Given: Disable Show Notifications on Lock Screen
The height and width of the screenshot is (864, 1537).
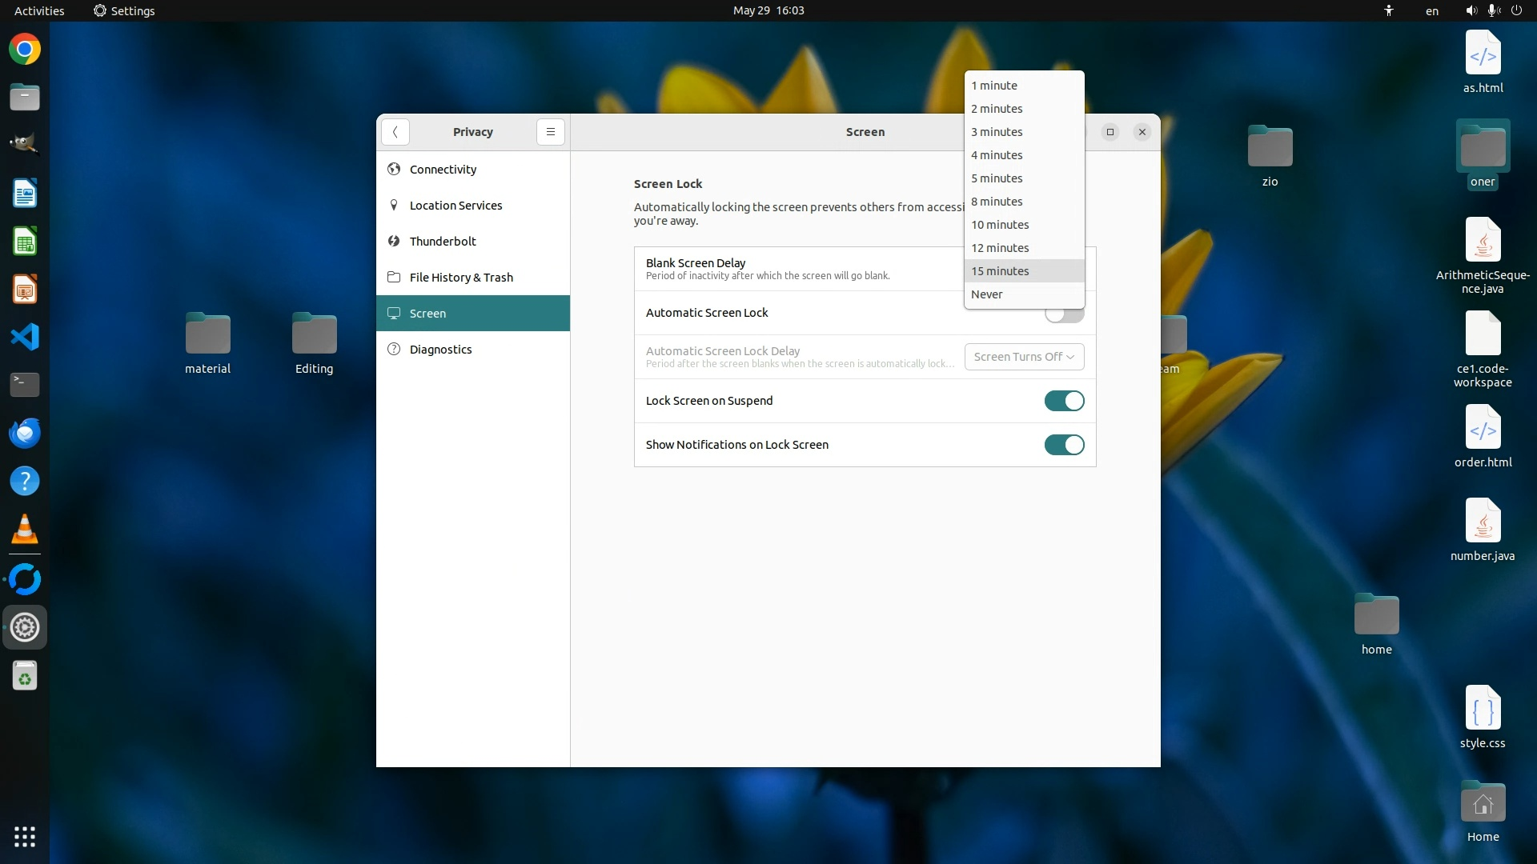Looking at the screenshot, I should 1064,445.
